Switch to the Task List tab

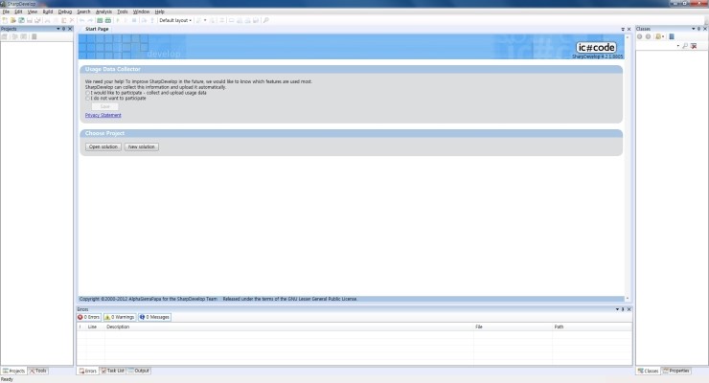113,371
